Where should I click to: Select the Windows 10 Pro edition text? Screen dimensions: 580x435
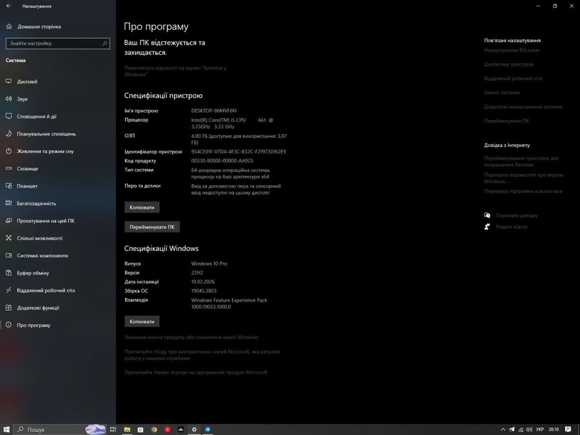point(209,263)
